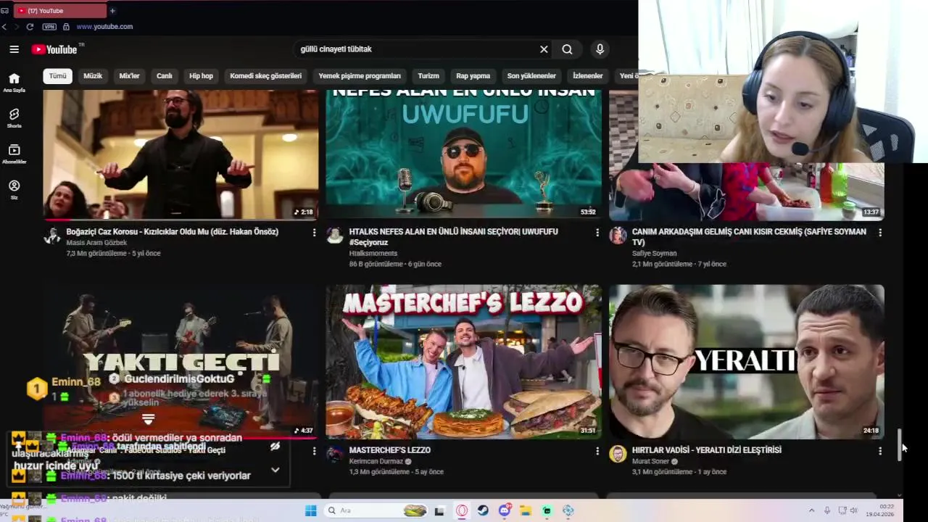Click the www.youtube.com address field

pos(104,27)
